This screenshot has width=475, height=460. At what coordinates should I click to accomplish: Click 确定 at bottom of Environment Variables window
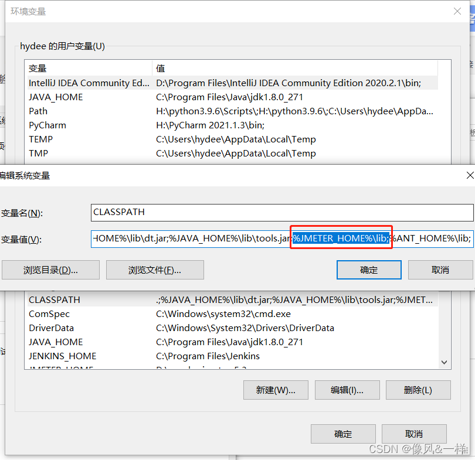tap(343, 434)
